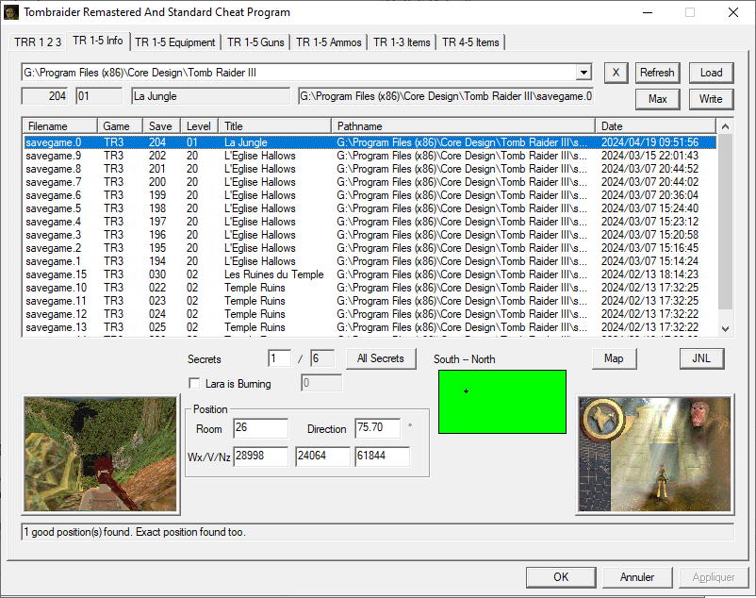Viewport: 756px width, 598px height.
Task: Sort by the Game column header
Action: coord(120,126)
